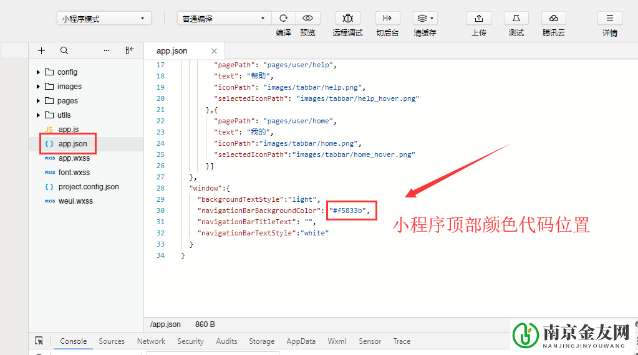The image size is (638, 355).
Task: Open Tencent Cloud icon
Action: pyautogui.click(x=553, y=19)
